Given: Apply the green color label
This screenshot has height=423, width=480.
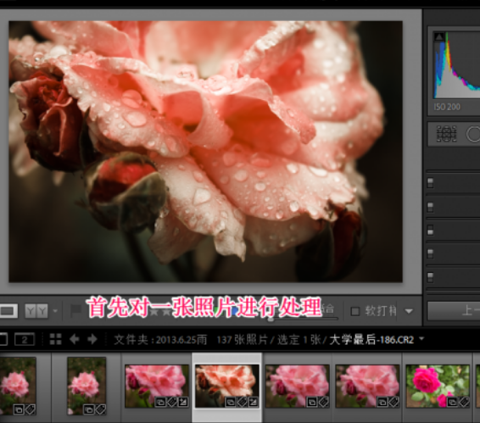Looking at the screenshot, I should [217, 312].
